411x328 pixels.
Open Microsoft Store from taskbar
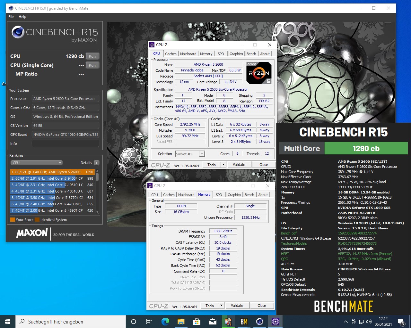click(x=197, y=322)
